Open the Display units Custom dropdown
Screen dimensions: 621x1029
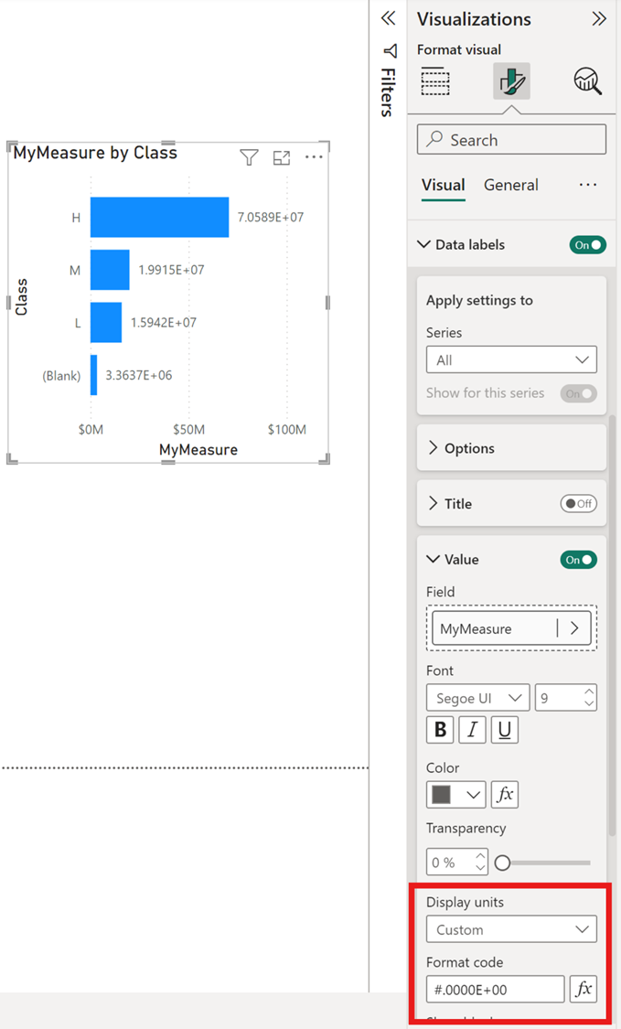tap(511, 929)
